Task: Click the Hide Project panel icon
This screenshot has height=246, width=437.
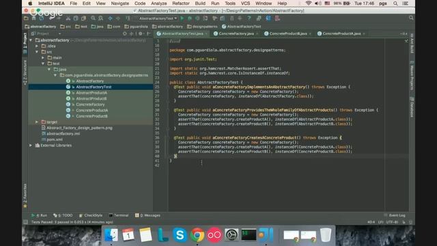Action: 149,33
